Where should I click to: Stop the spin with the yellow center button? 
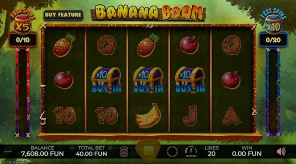click(148, 150)
